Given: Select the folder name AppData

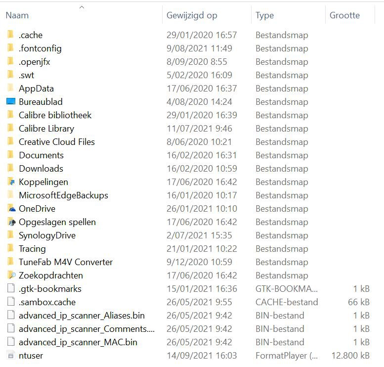Looking at the screenshot, I should pyautogui.click(x=36, y=89).
